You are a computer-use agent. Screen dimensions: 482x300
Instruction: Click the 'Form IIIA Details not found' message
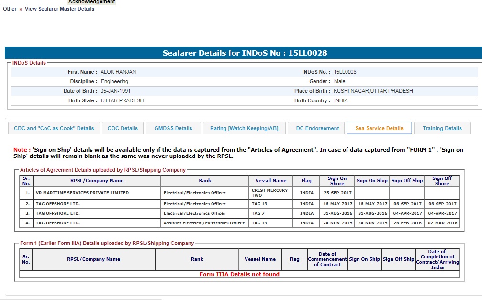click(x=239, y=274)
